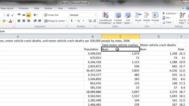Toggle Wrap Text

51,15
